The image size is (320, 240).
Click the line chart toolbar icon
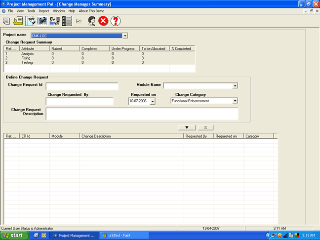79,21
